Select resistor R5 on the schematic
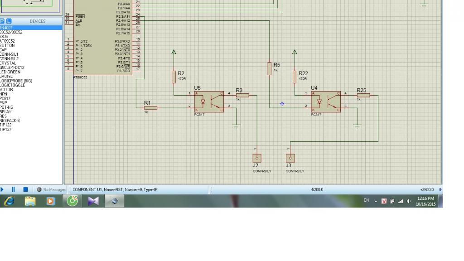 tap(269, 68)
